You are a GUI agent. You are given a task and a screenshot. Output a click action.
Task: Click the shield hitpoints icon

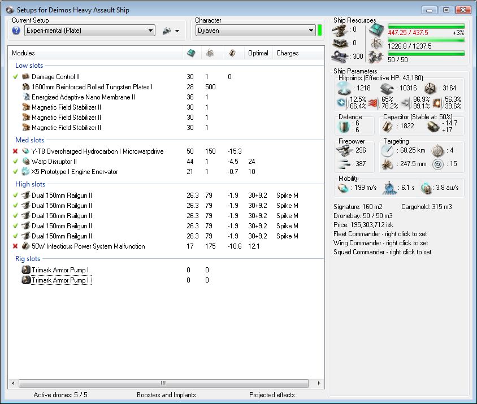[344, 88]
